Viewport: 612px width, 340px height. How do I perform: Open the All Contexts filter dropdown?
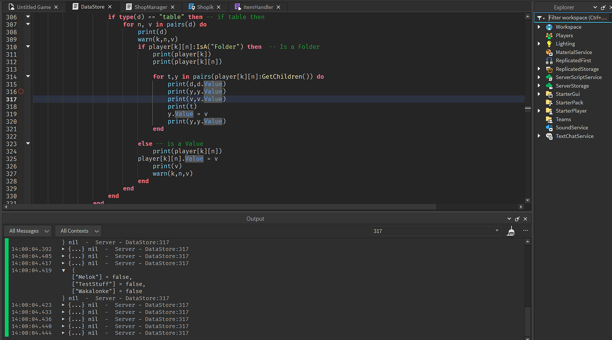coord(78,231)
